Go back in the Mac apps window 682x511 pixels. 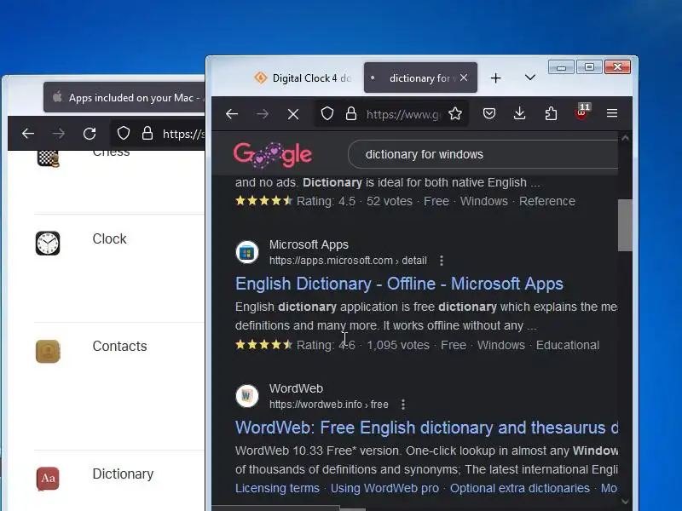(x=28, y=134)
